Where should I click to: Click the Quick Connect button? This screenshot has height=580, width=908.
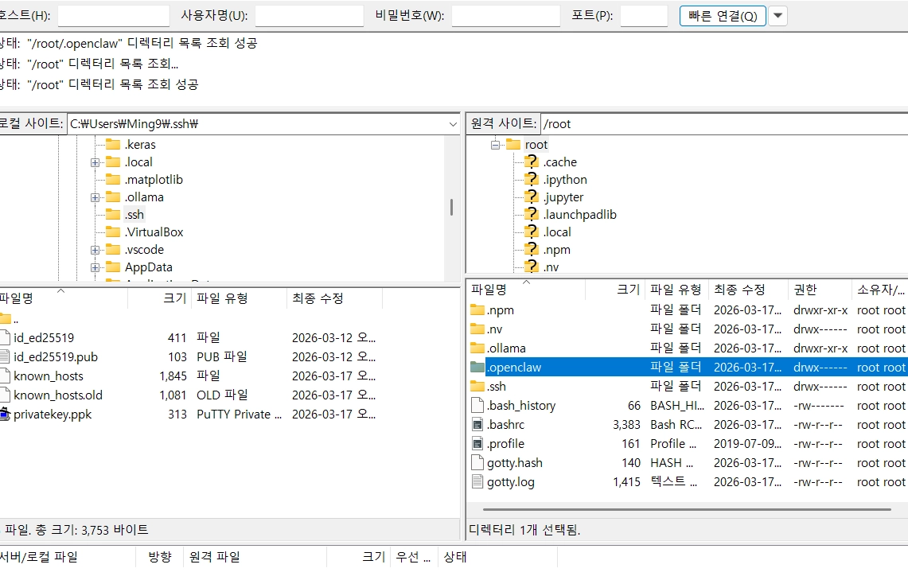tap(722, 16)
